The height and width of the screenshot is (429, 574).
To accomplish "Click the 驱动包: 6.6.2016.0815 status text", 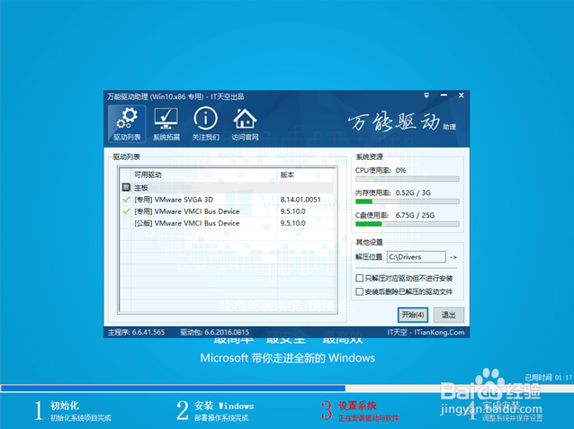I will coord(214,332).
